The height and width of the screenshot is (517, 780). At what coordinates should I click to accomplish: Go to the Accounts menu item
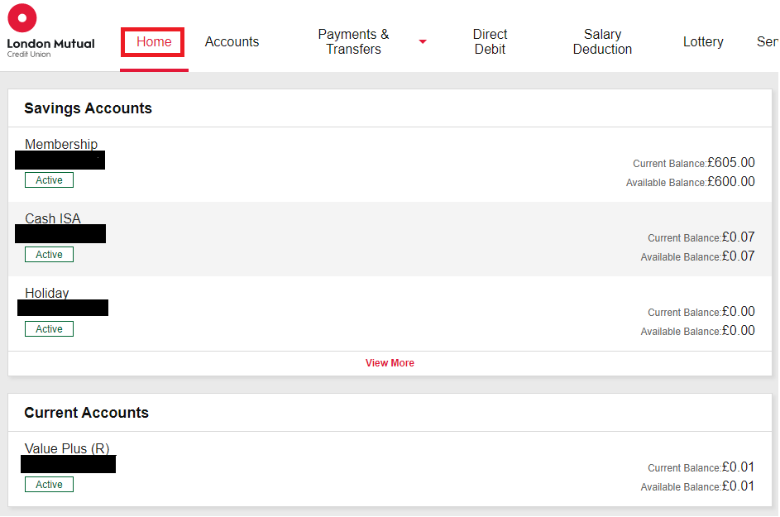232,42
